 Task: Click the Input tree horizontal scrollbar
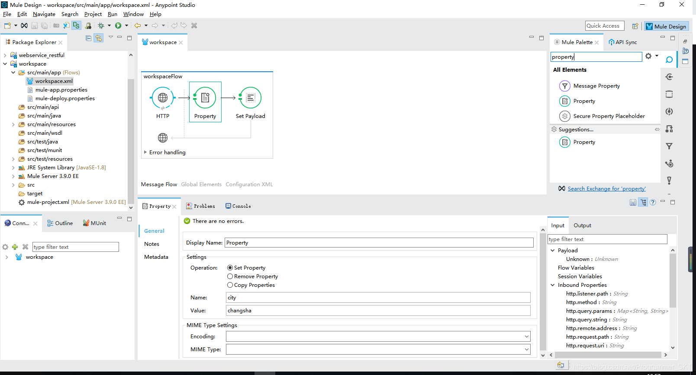coord(608,355)
